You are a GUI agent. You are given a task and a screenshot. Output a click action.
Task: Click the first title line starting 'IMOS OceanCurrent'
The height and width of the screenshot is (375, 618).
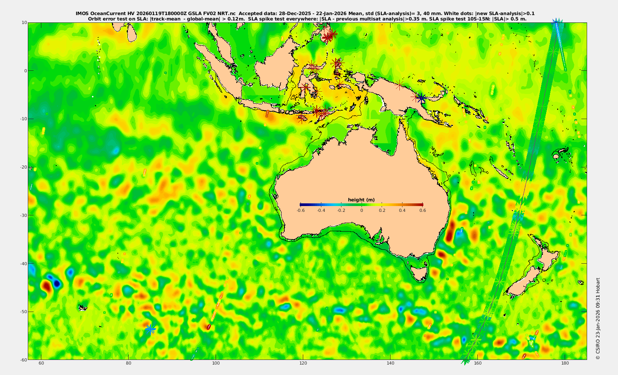pos(305,14)
